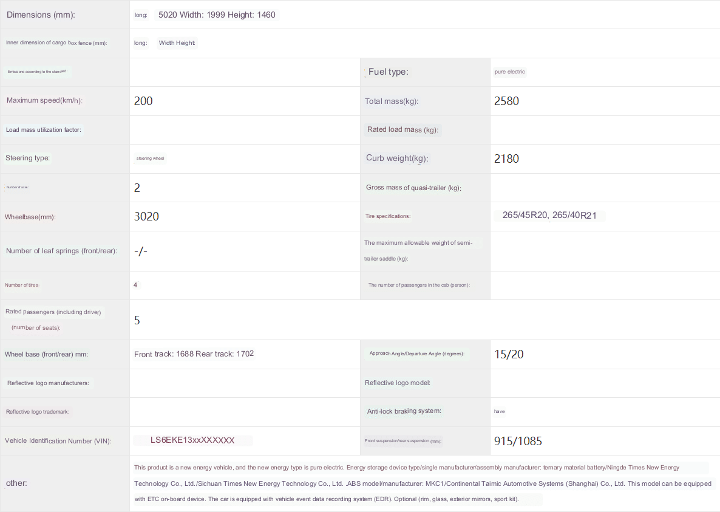
Task: Select the steering wheel value text
Action: (x=150, y=159)
